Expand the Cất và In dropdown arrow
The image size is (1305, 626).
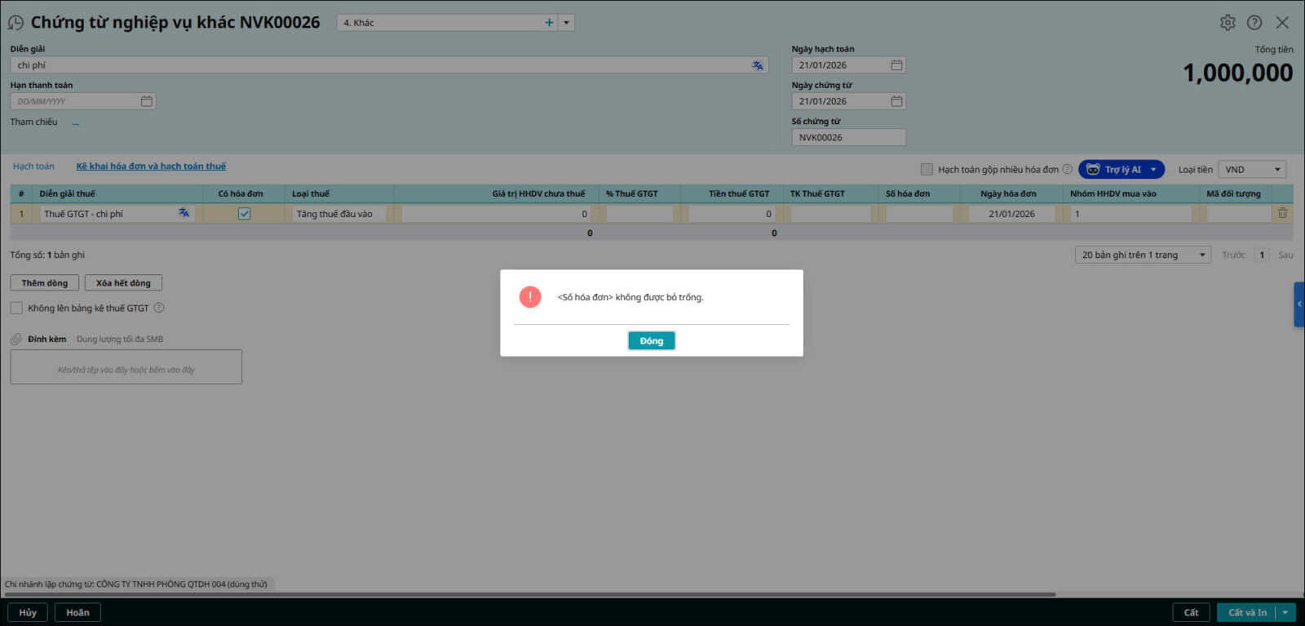(1285, 612)
